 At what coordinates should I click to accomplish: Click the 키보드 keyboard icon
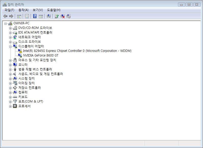pos(15,97)
